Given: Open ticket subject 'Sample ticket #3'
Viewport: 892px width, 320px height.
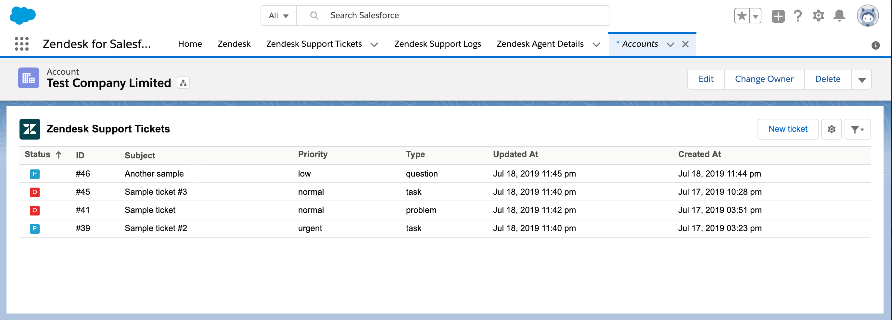Looking at the screenshot, I should [156, 192].
